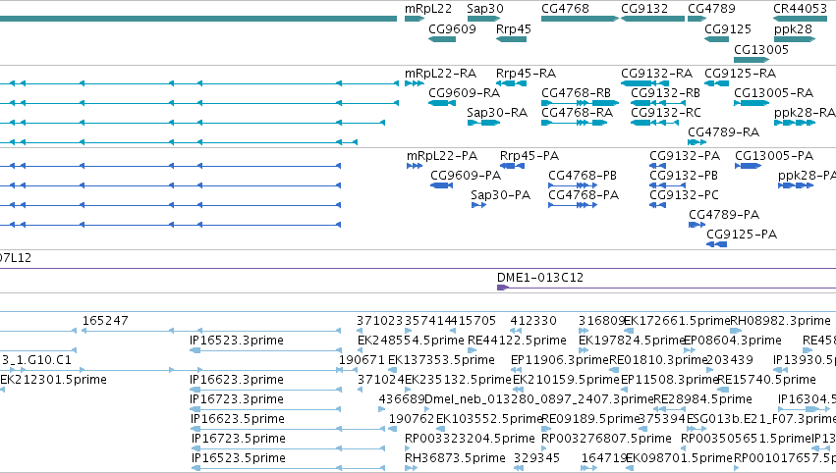Click the CG9125 gene label
Screen dimensions: 836x473
[x=728, y=28]
